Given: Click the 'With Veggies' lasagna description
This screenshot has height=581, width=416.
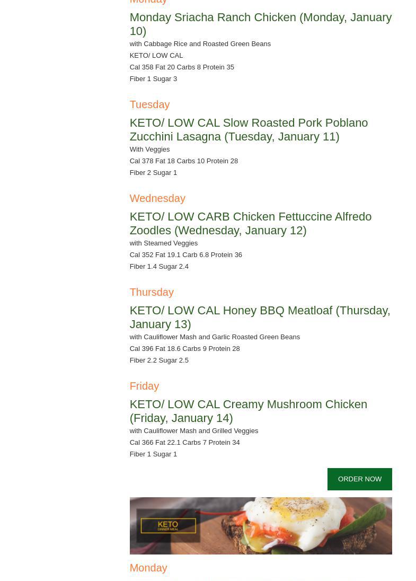Looking at the screenshot, I should 149,149.
